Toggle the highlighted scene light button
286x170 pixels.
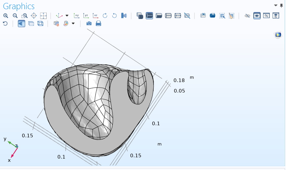pyautogui.click(x=22, y=24)
